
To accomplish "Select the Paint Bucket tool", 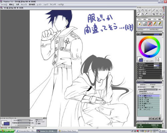I will pyautogui.click(x=142, y=14).
